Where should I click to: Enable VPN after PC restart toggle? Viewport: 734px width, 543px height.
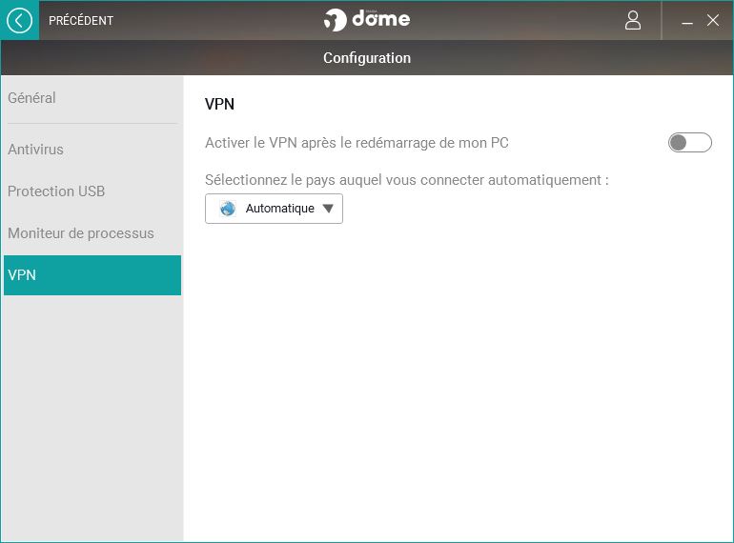(689, 142)
